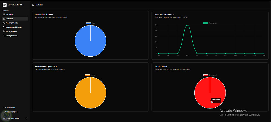Screen dimensions: 271x122
Task: Open the Repository link
Action: click(15, 107)
